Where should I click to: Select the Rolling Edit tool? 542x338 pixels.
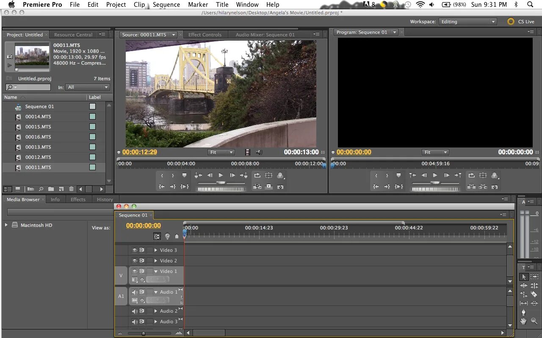click(534, 286)
